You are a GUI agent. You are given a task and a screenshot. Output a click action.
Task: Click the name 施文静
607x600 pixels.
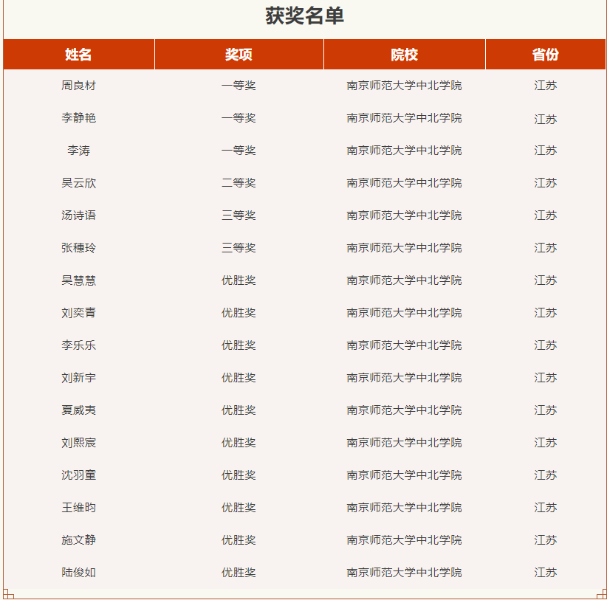click(x=78, y=540)
